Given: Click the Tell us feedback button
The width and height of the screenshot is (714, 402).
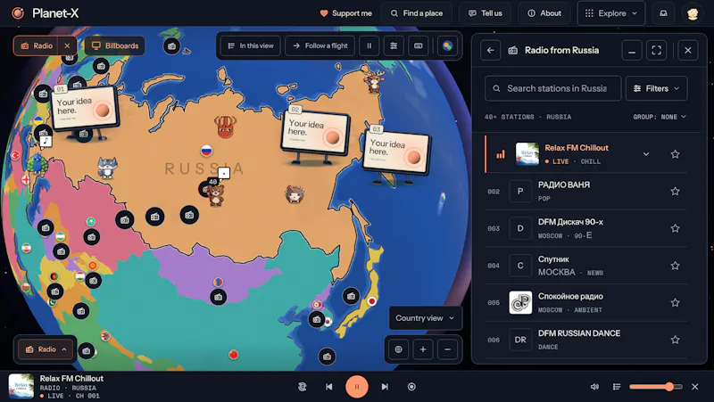Looking at the screenshot, I should coord(486,13).
